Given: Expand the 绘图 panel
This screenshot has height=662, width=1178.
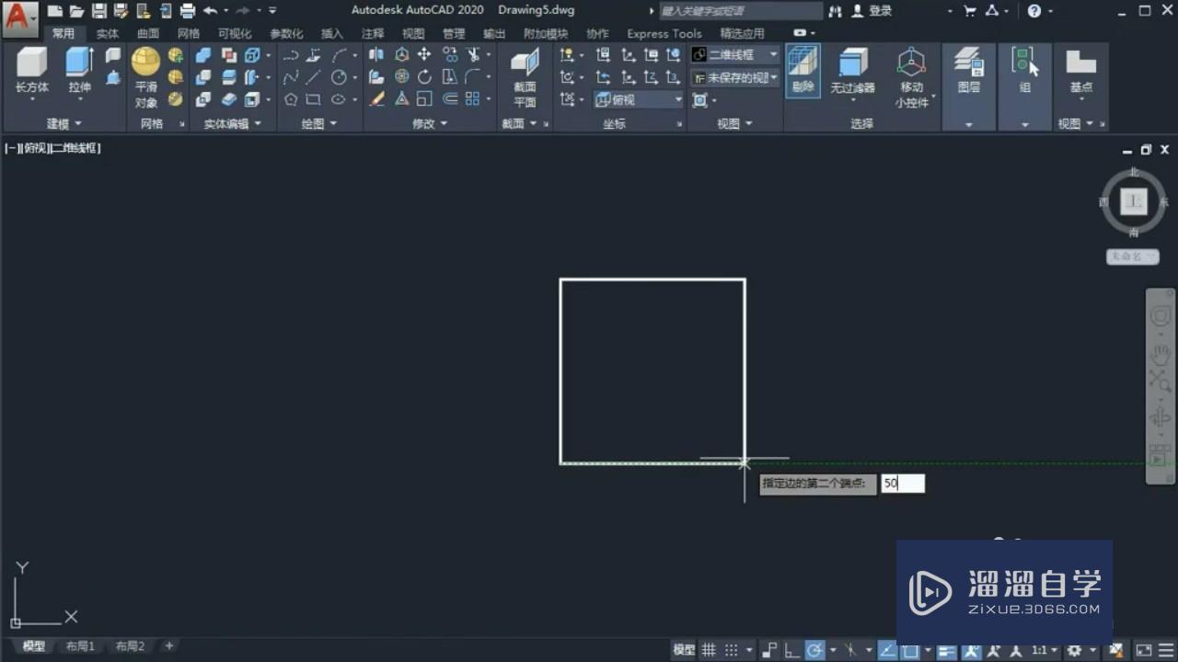Looking at the screenshot, I should (318, 123).
